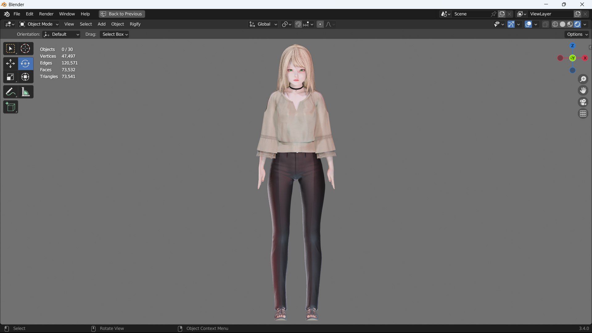592x333 pixels.
Task: Open the Drag Select Box dropdown
Action: coord(114,34)
